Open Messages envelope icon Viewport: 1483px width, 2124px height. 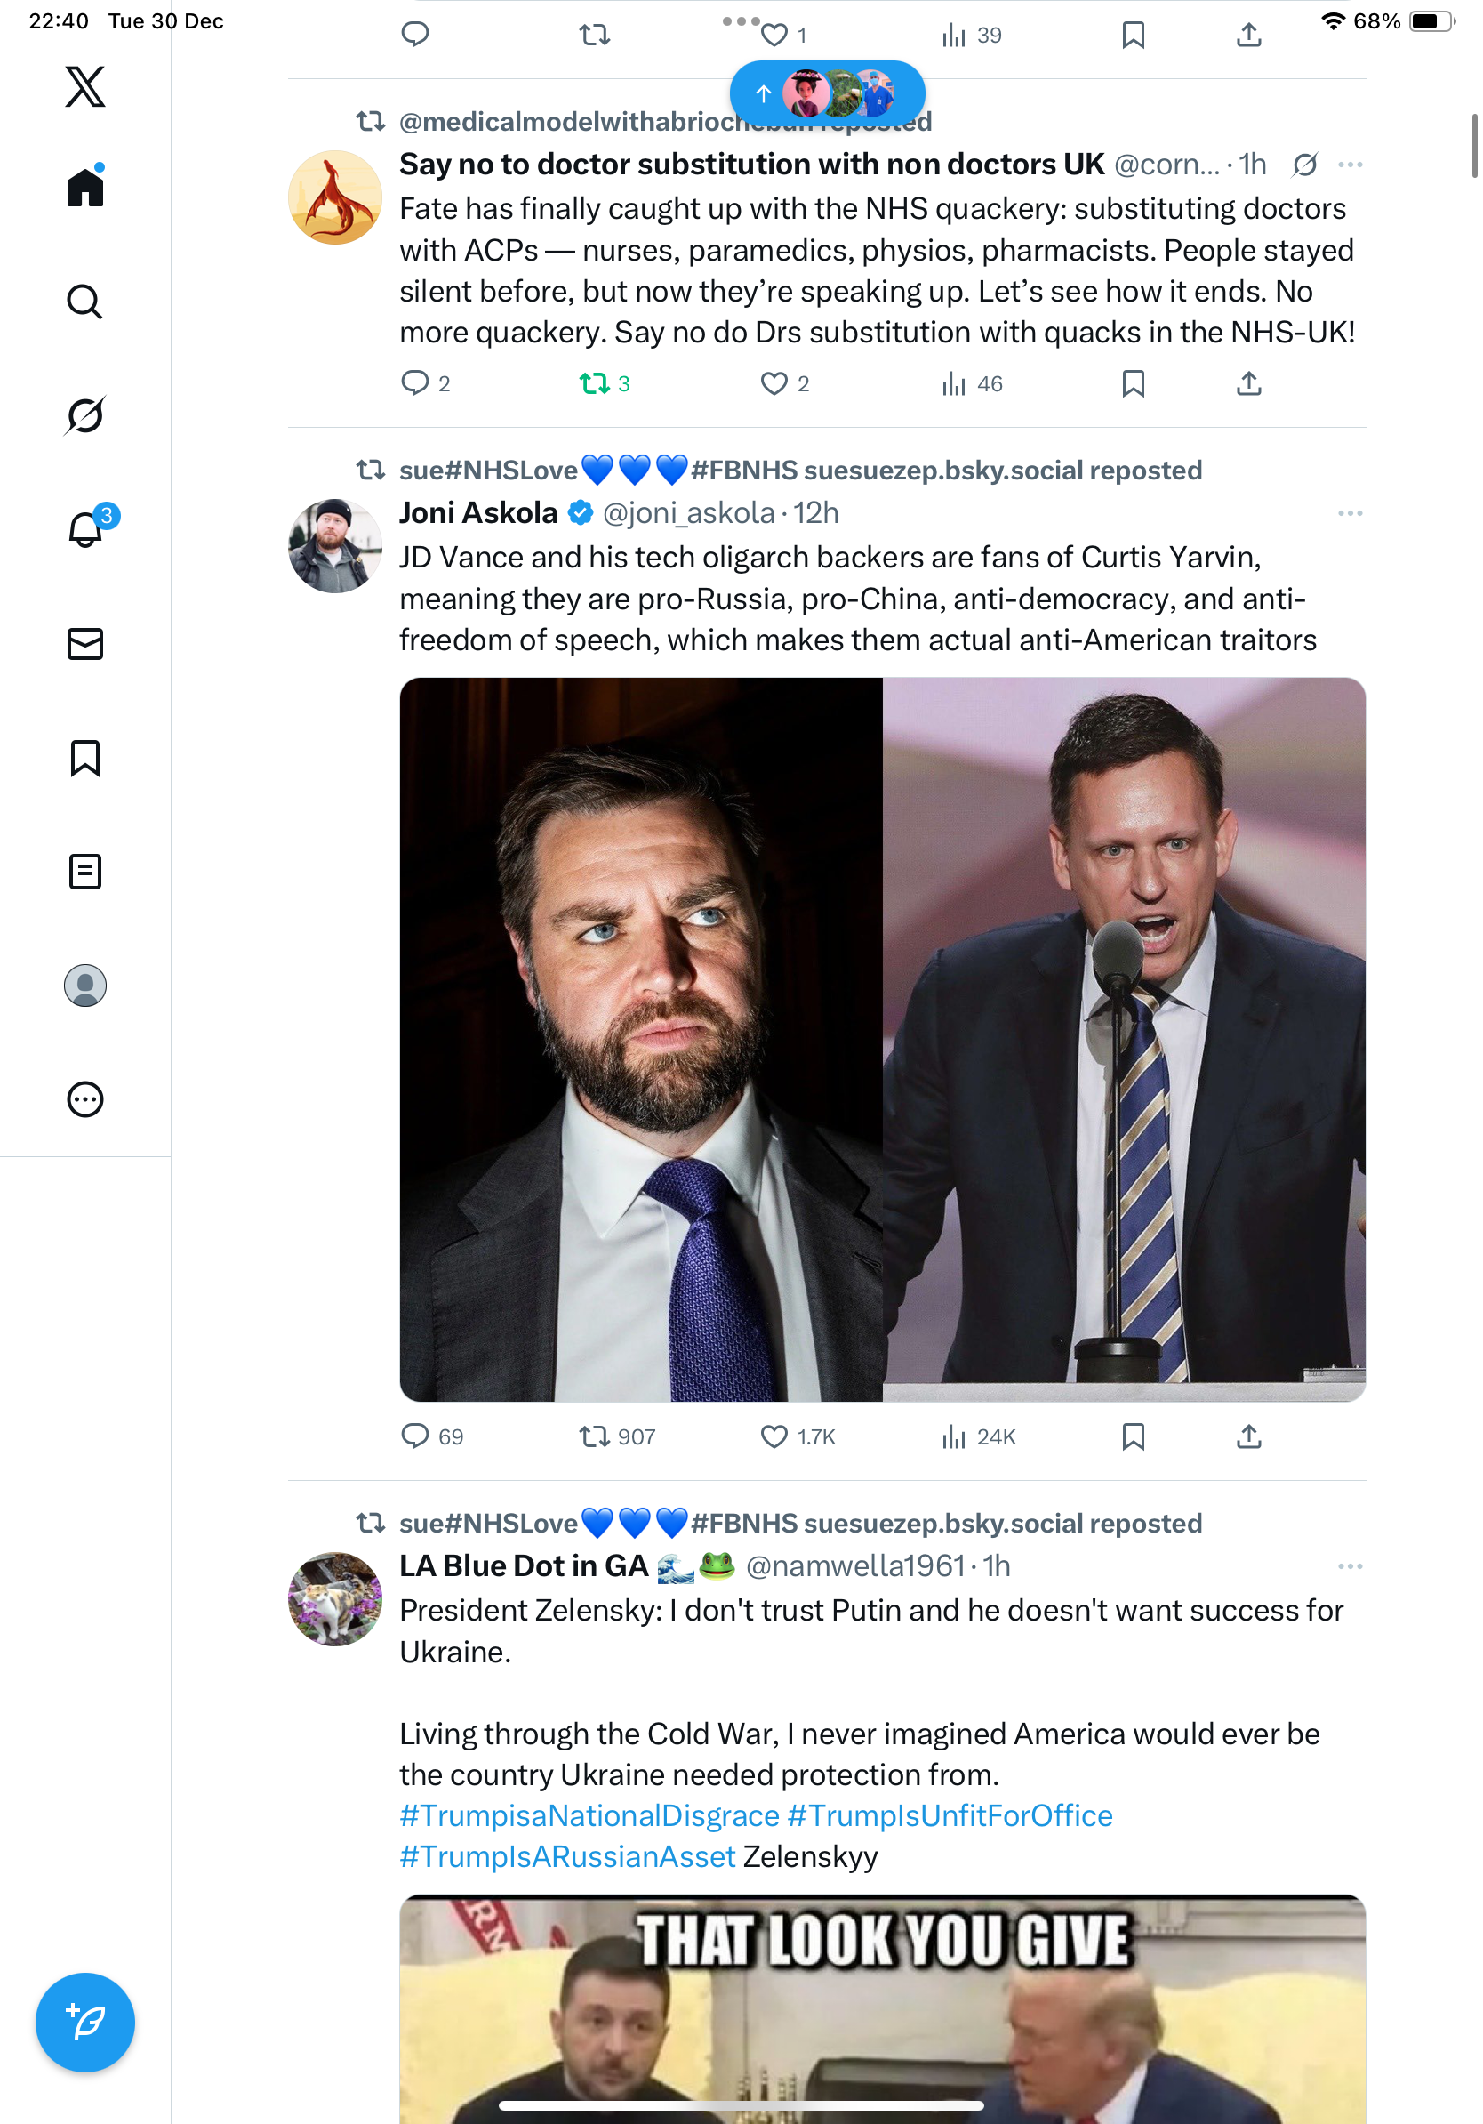pyautogui.click(x=85, y=644)
